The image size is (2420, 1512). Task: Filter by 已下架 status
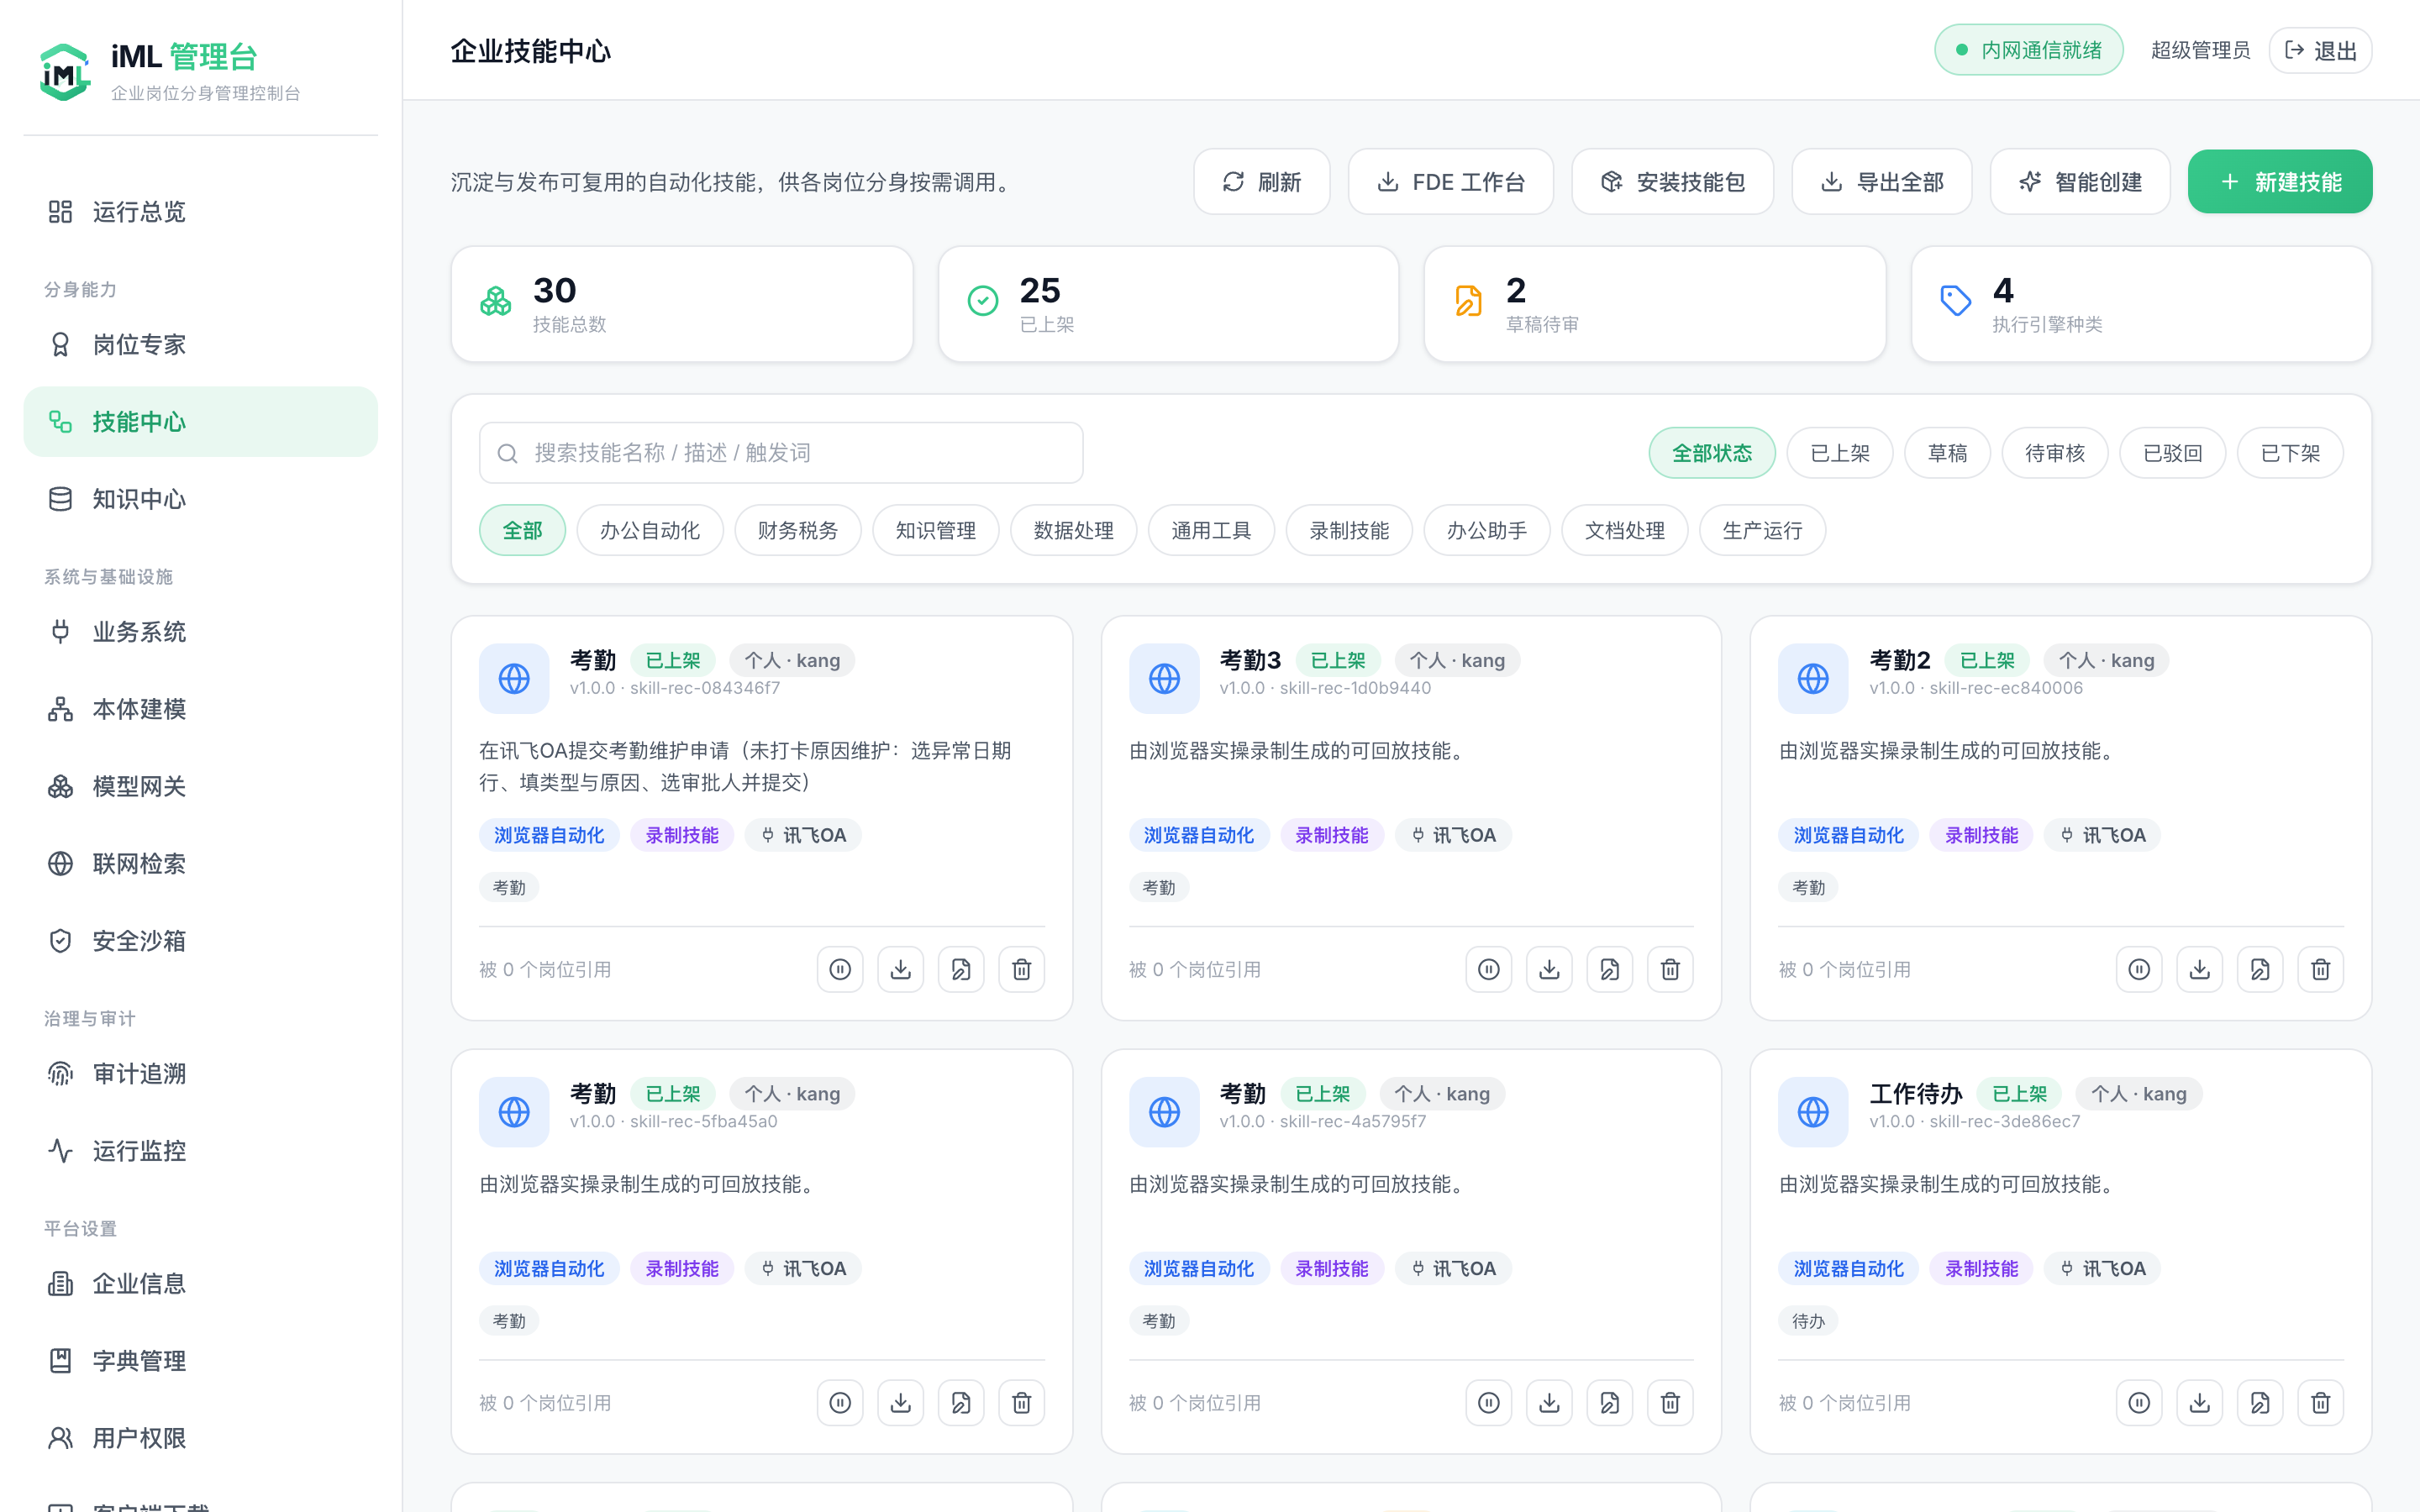coord(2290,453)
